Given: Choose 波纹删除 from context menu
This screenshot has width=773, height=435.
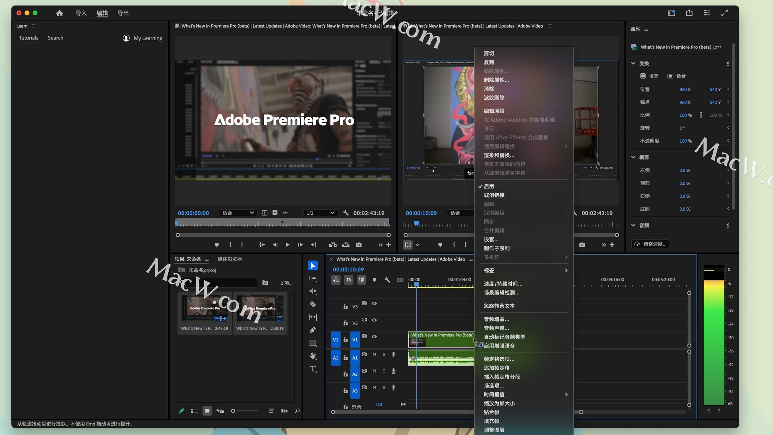Looking at the screenshot, I should point(524,97).
